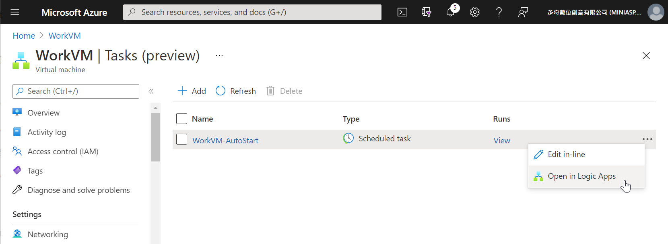
Task: Click the Runs column header
Action: (x=502, y=119)
